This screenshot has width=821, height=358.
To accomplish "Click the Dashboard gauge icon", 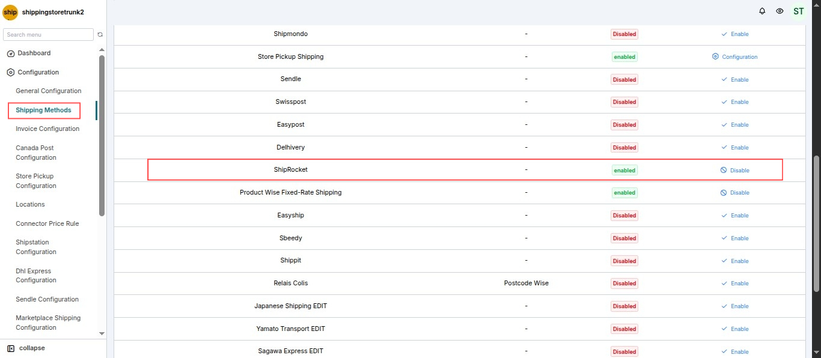I will click(x=10, y=53).
